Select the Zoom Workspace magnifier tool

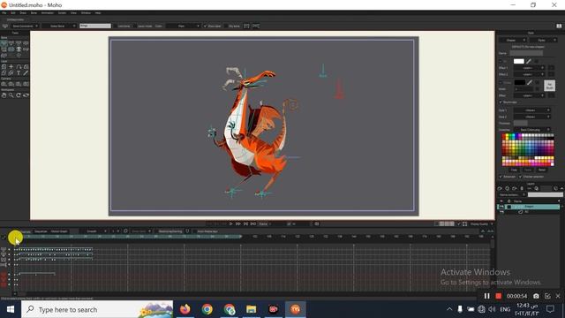11,95
